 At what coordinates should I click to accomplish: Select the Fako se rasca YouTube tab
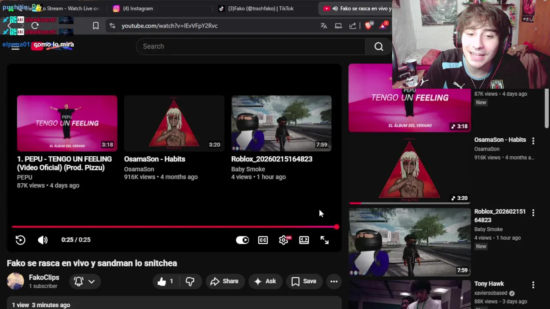click(365, 9)
